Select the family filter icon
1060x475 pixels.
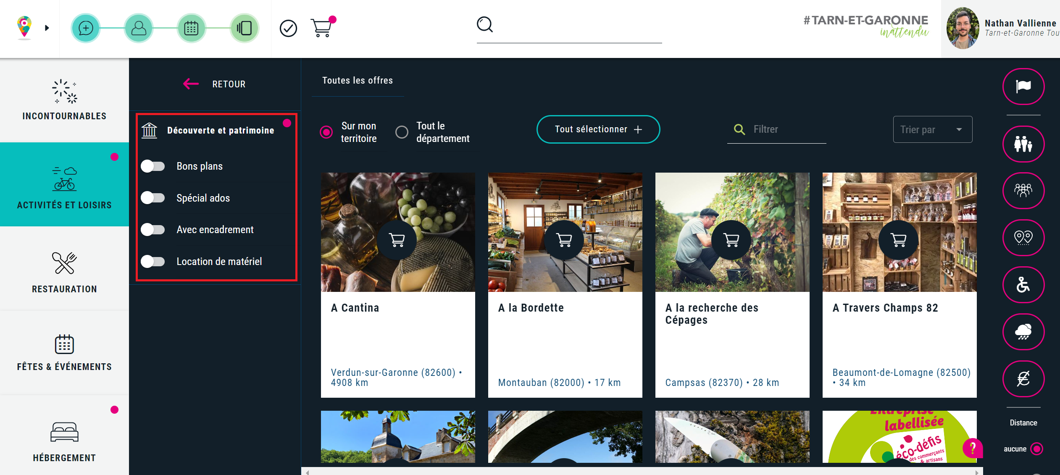point(1023,144)
